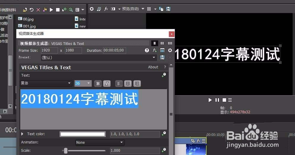Switch generator to three column view
The width and height of the screenshot is (295, 155).
170,43
